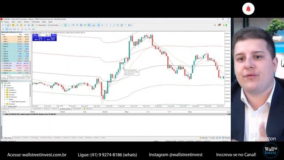Select the vertical line drawing tool
This screenshot has height=160, width=284.
point(106,25)
